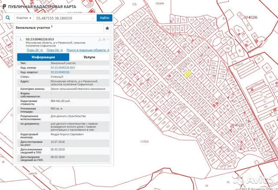Click land category Земли сельскохозяйственного назначения
Viewport: 278px width, 190px height.
pos(78,89)
